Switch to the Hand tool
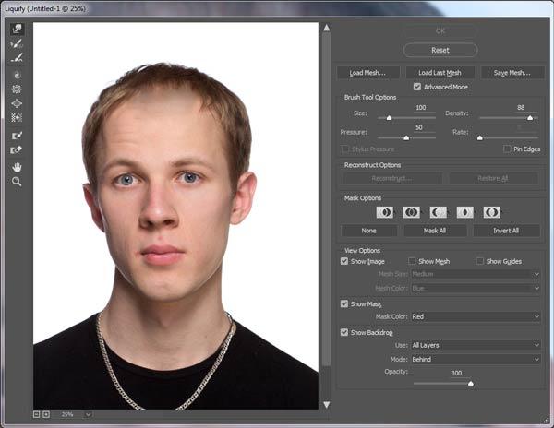Viewport: 554px width, 428px height. click(17, 167)
